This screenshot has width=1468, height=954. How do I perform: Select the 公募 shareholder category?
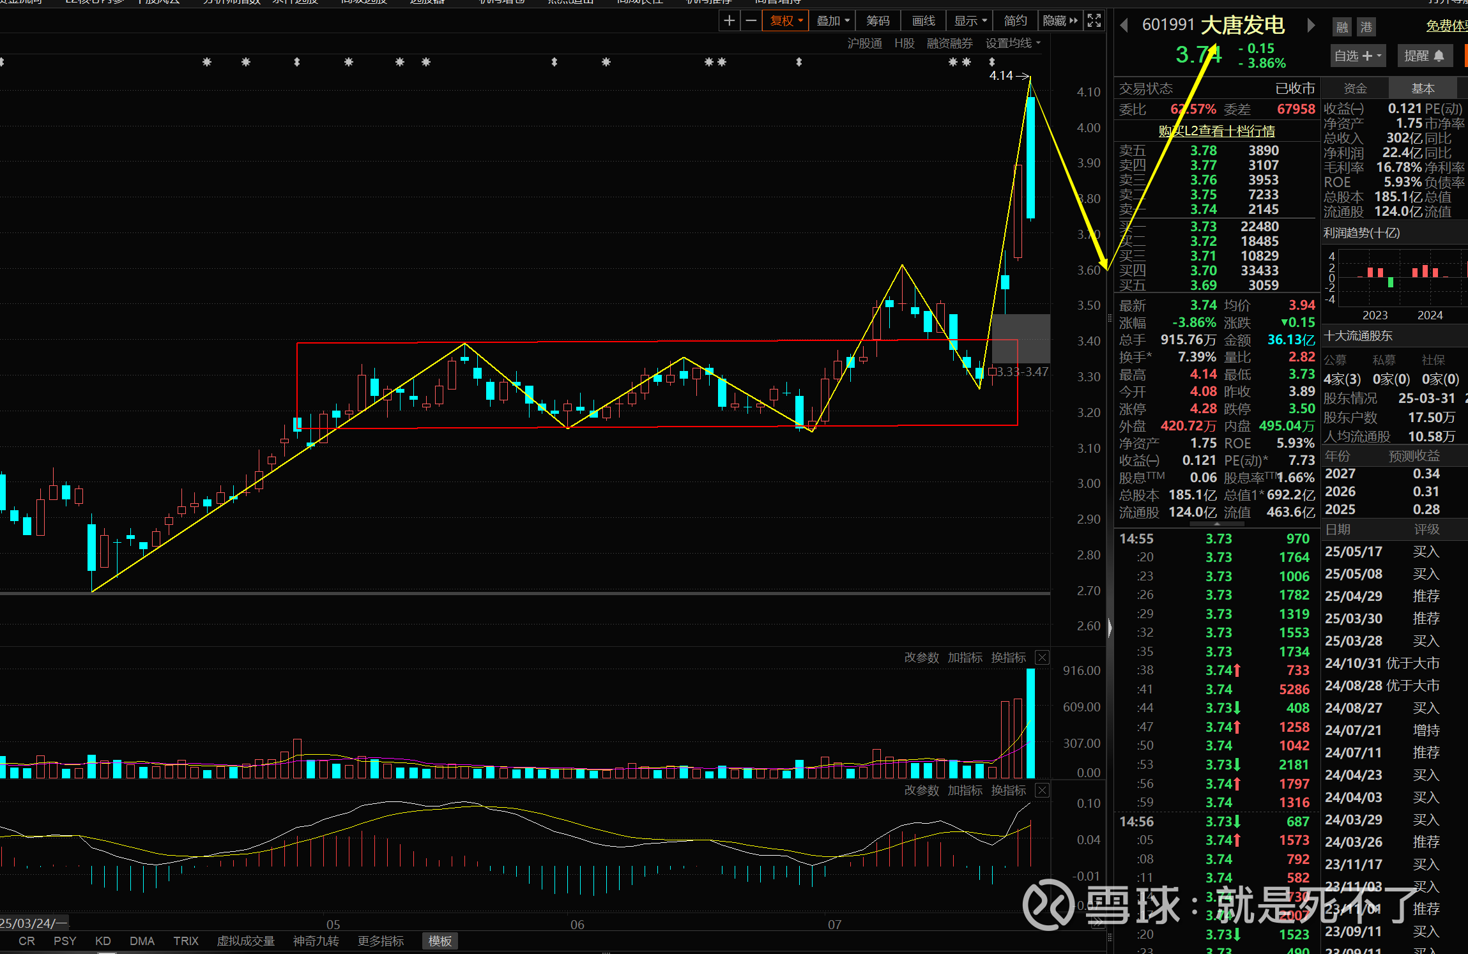click(x=1335, y=360)
